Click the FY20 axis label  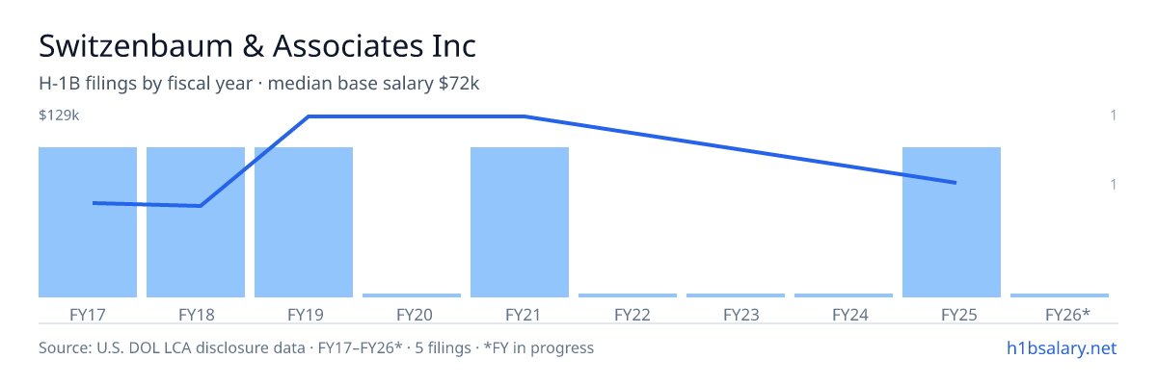coord(412,314)
